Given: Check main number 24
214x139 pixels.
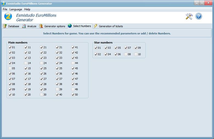Looking at the screenshot, I should (x=41, y=63).
